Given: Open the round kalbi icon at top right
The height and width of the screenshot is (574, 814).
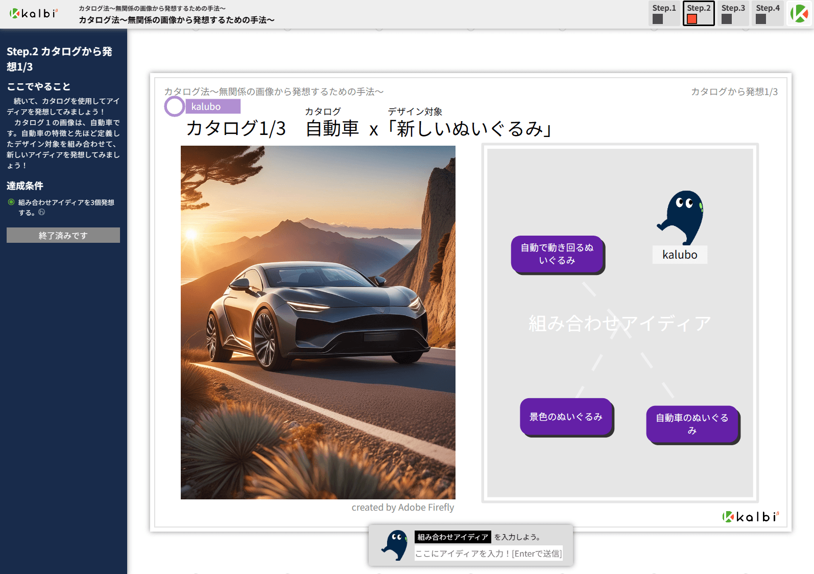Looking at the screenshot, I should [x=799, y=14].
